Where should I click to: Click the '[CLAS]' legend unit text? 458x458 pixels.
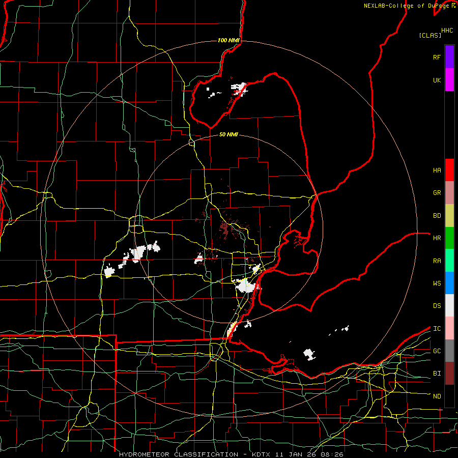[430, 36]
